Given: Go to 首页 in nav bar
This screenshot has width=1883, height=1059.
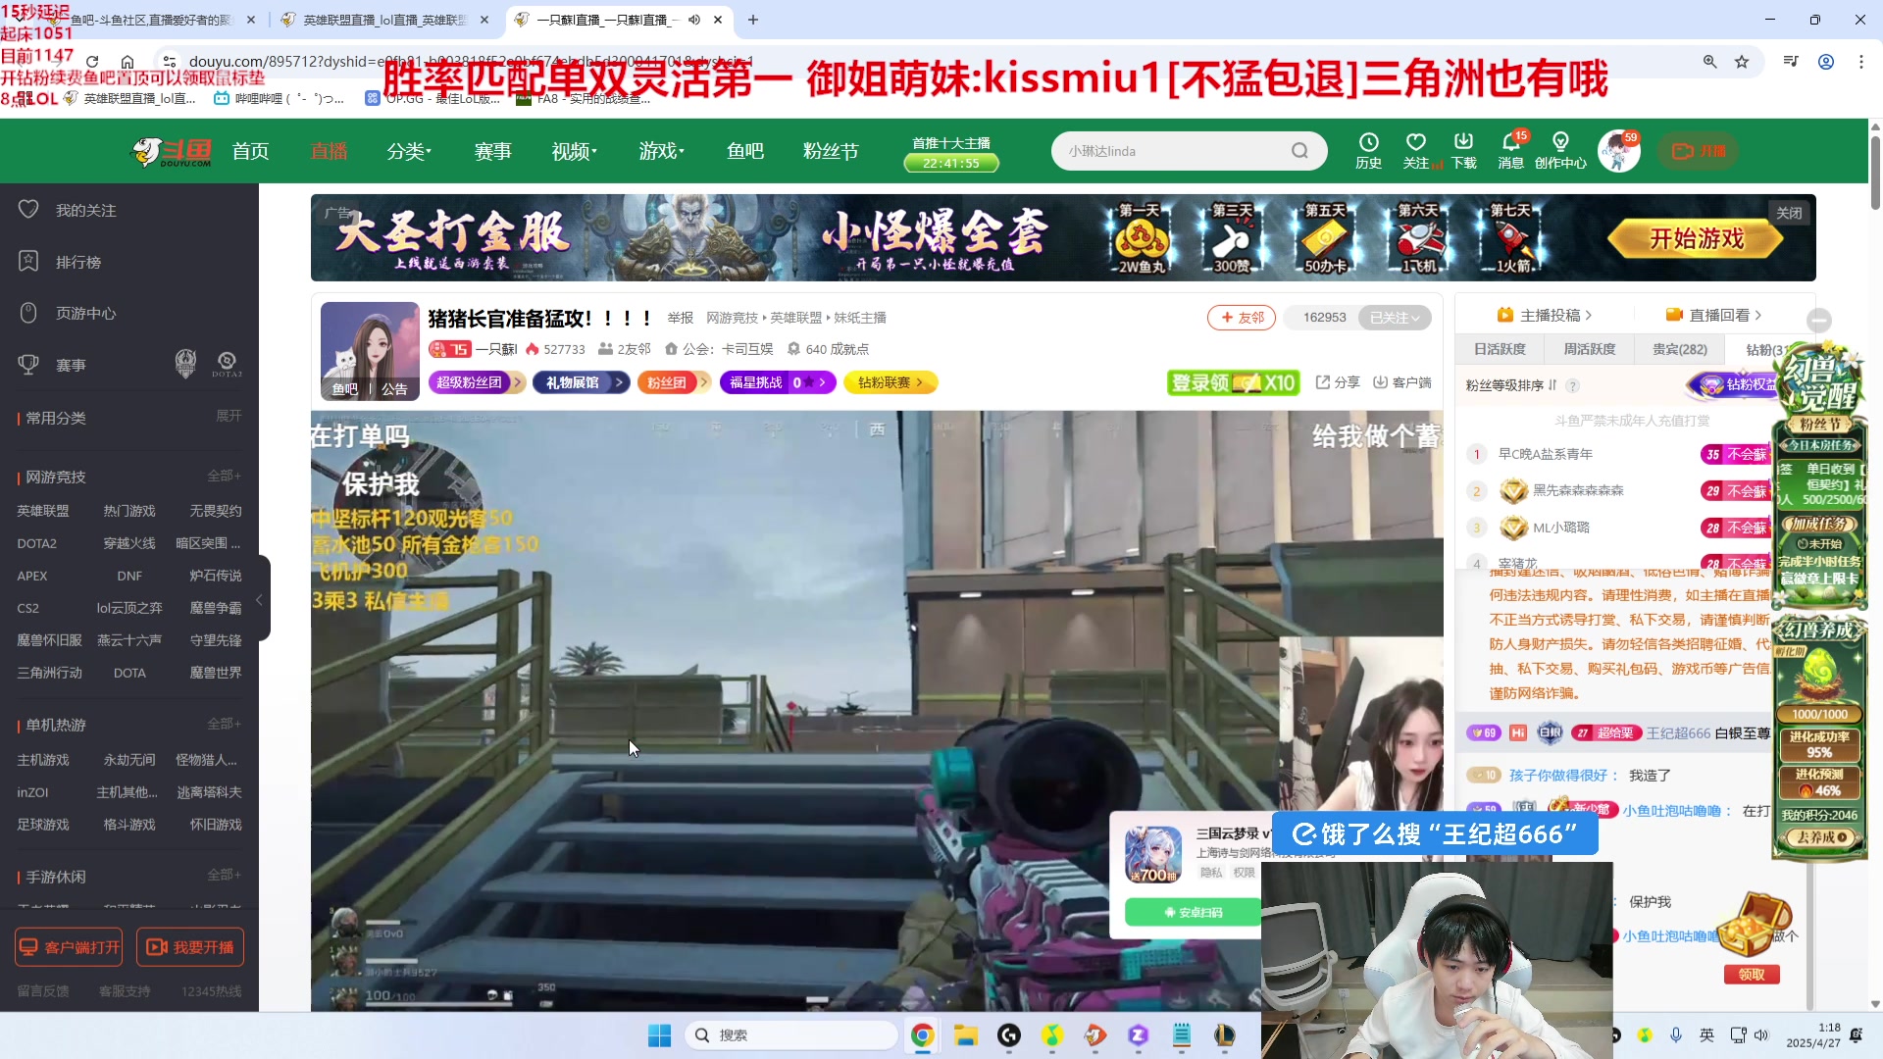Looking at the screenshot, I should click(x=250, y=151).
